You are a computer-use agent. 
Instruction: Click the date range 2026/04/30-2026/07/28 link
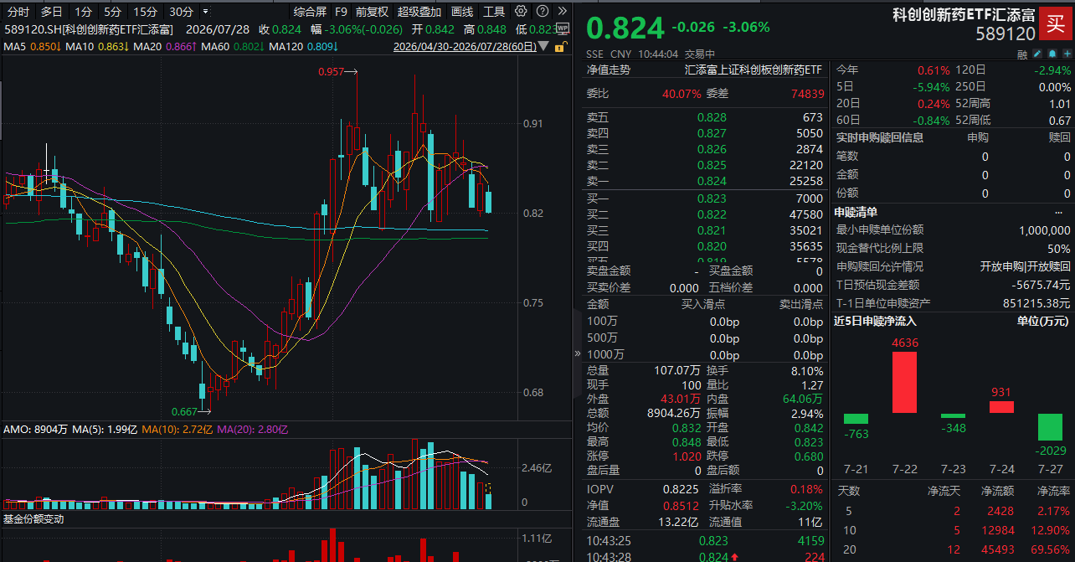pyautogui.click(x=465, y=46)
